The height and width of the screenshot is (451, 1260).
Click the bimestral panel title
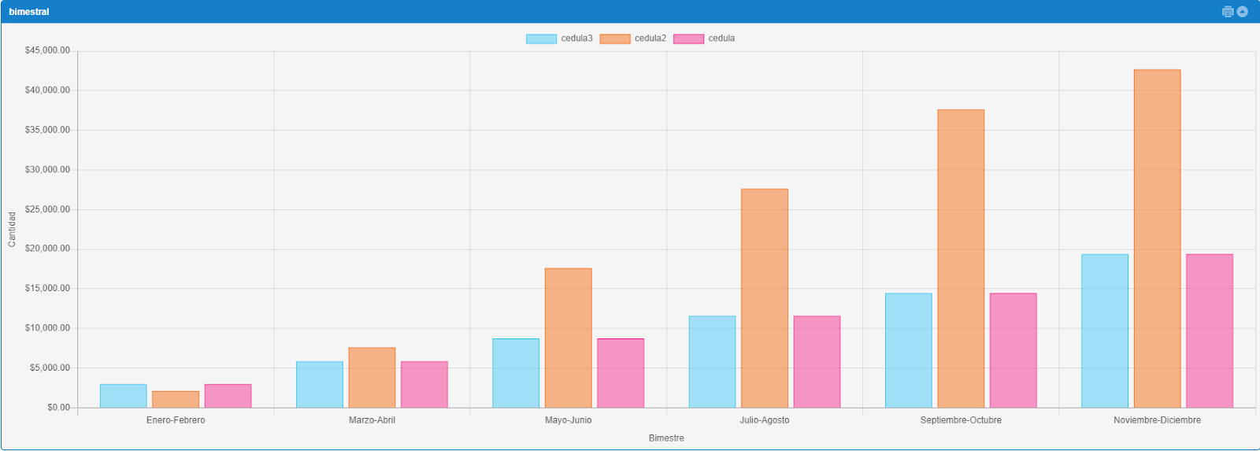coord(29,12)
